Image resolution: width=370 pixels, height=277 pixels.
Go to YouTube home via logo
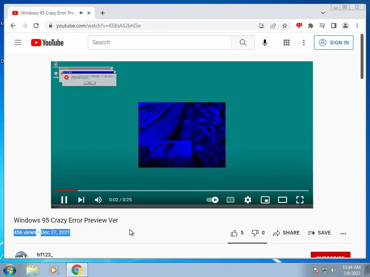point(47,43)
